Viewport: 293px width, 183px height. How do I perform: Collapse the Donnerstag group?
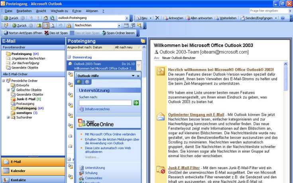click(x=69, y=57)
